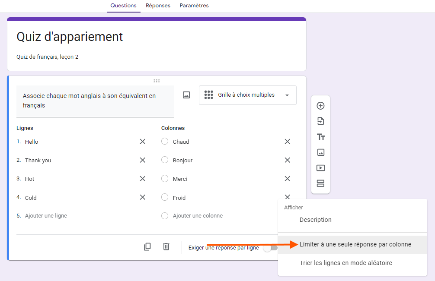Insert image into the question title

pyautogui.click(x=186, y=95)
